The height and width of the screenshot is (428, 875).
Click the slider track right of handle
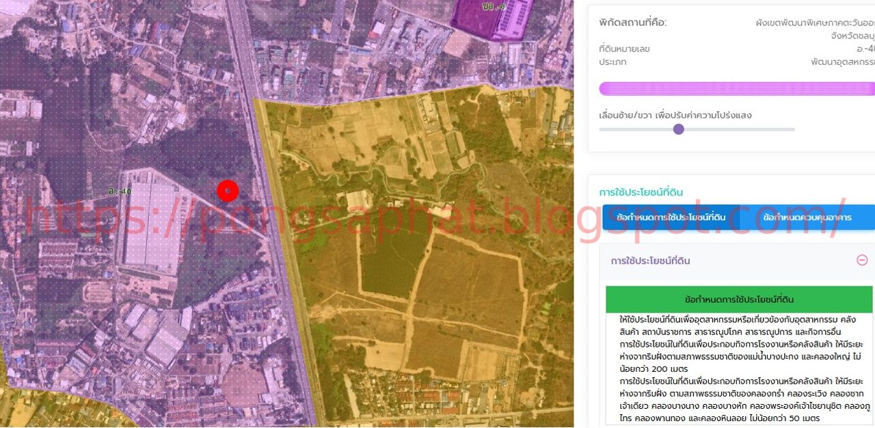[x=738, y=129]
